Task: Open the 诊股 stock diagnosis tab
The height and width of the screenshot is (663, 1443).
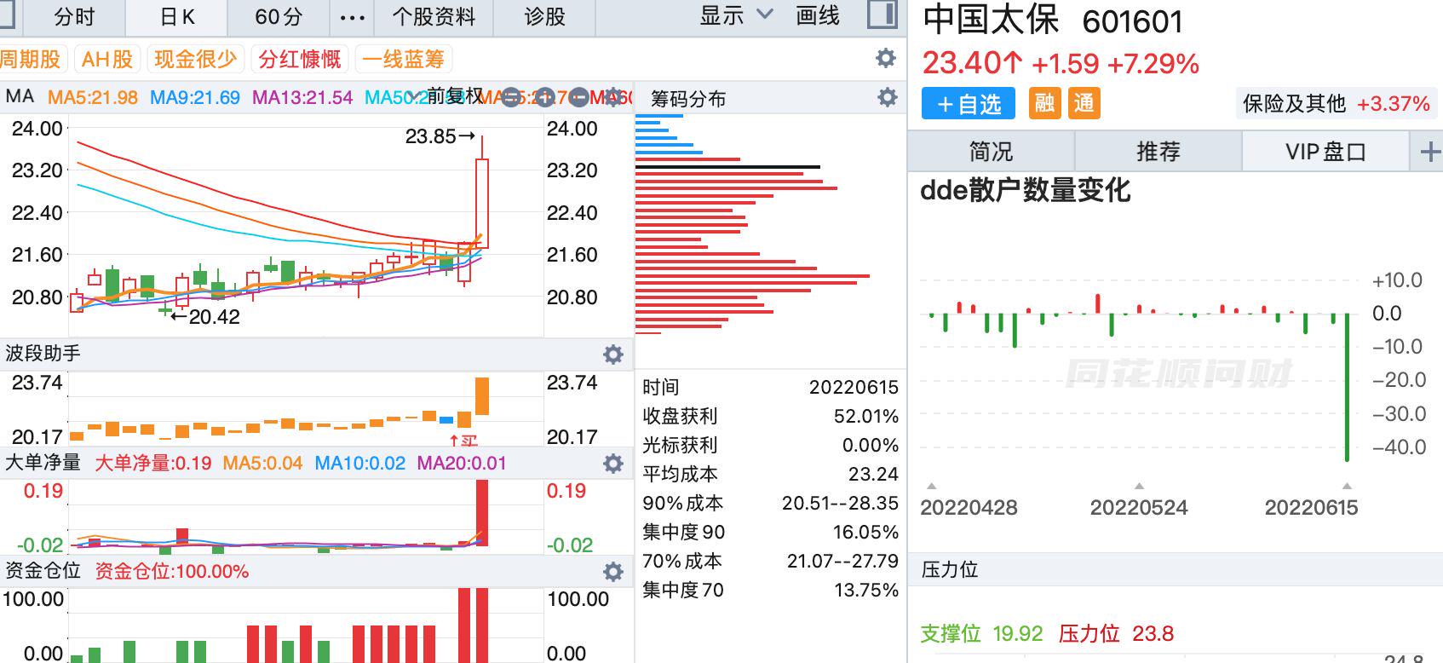Action: [x=545, y=17]
